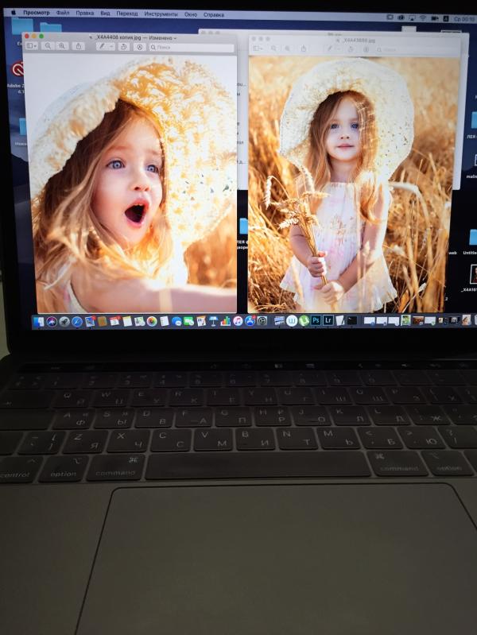Rotate the image in left Preview window
This screenshot has height=635, width=477.
tap(123, 47)
